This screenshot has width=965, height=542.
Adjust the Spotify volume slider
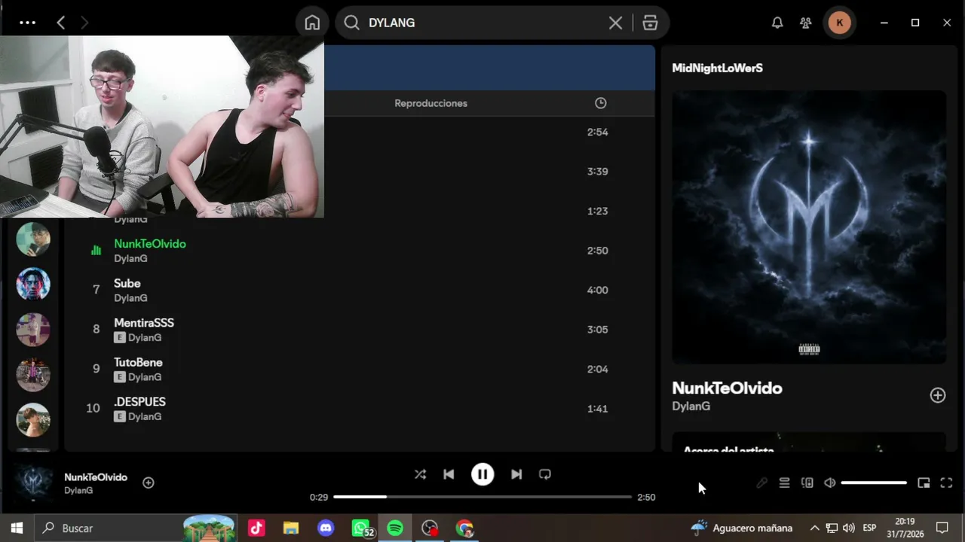coord(874,483)
